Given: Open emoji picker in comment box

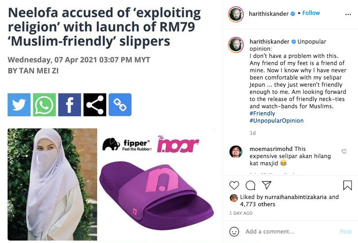Looking at the screenshot, I should (234, 231).
